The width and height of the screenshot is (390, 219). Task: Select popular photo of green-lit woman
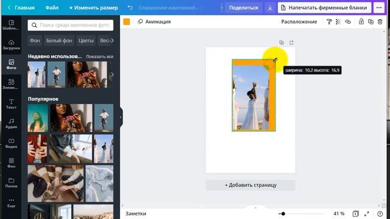tap(38, 118)
